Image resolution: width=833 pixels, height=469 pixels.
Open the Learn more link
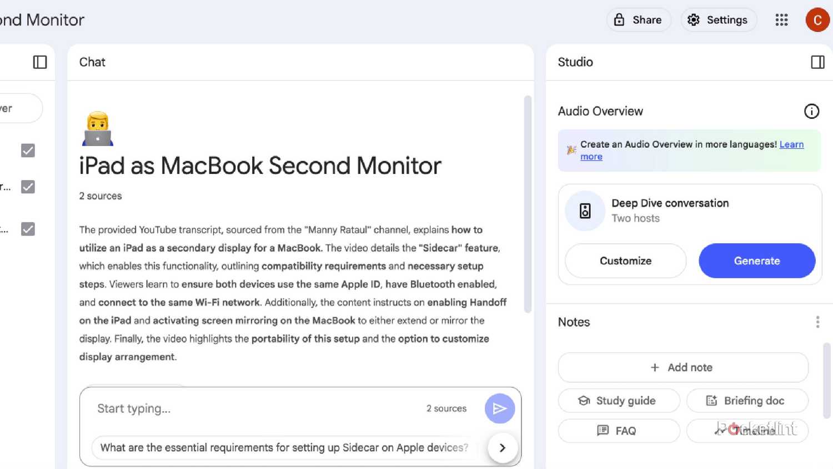[x=792, y=144]
